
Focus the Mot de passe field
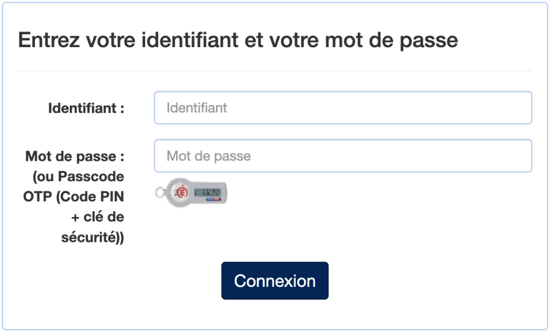pyautogui.click(x=343, y=156)
